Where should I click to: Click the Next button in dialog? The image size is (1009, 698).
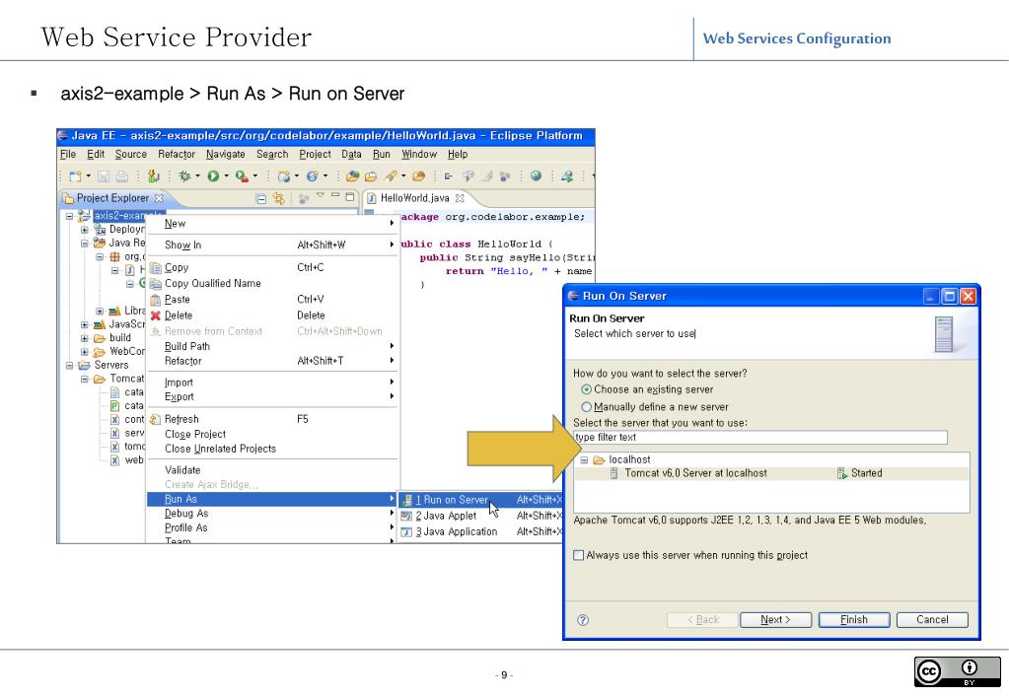pyautogui.click(x=774, y=620)
